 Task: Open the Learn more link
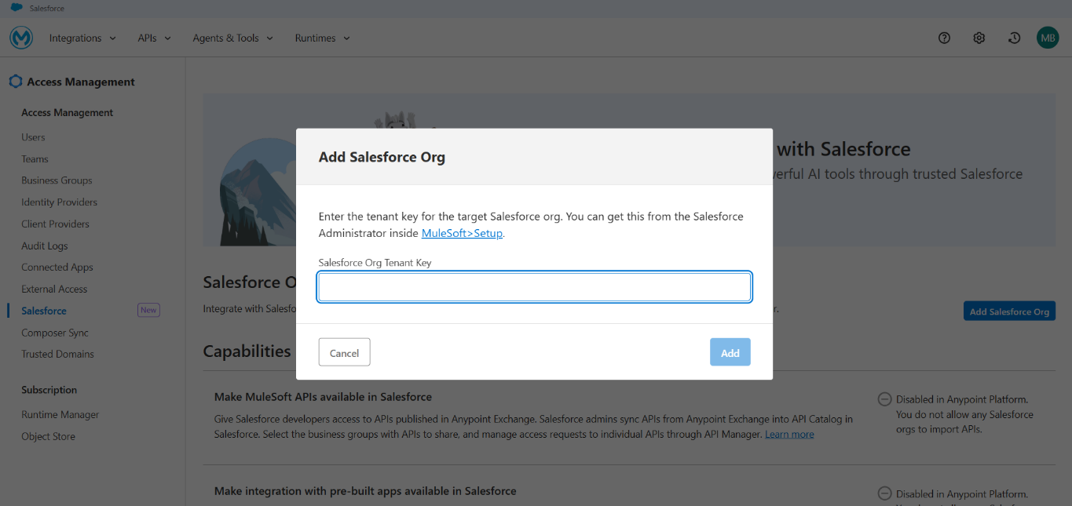click(x=789, y=435)
